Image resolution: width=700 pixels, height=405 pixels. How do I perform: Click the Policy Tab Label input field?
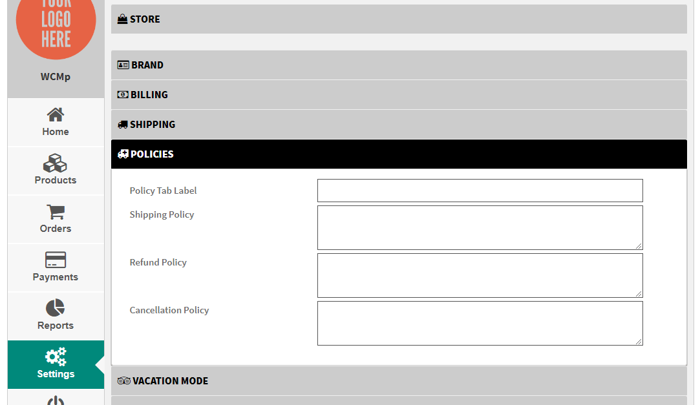[480, 191]
